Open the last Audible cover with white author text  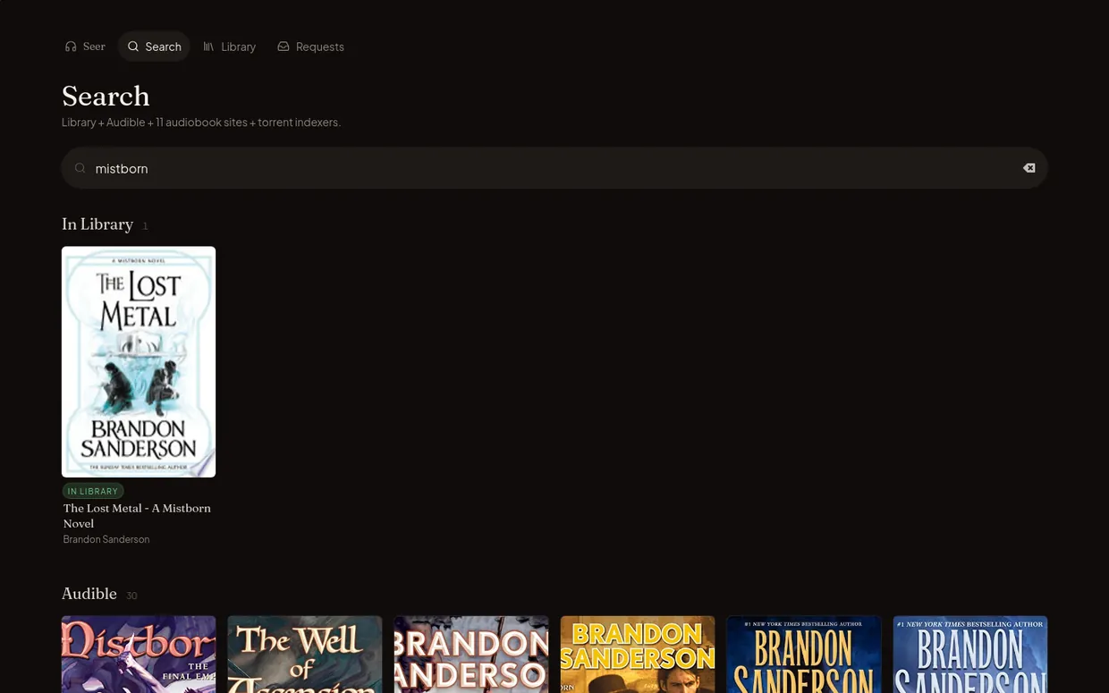tap(970, 655)
